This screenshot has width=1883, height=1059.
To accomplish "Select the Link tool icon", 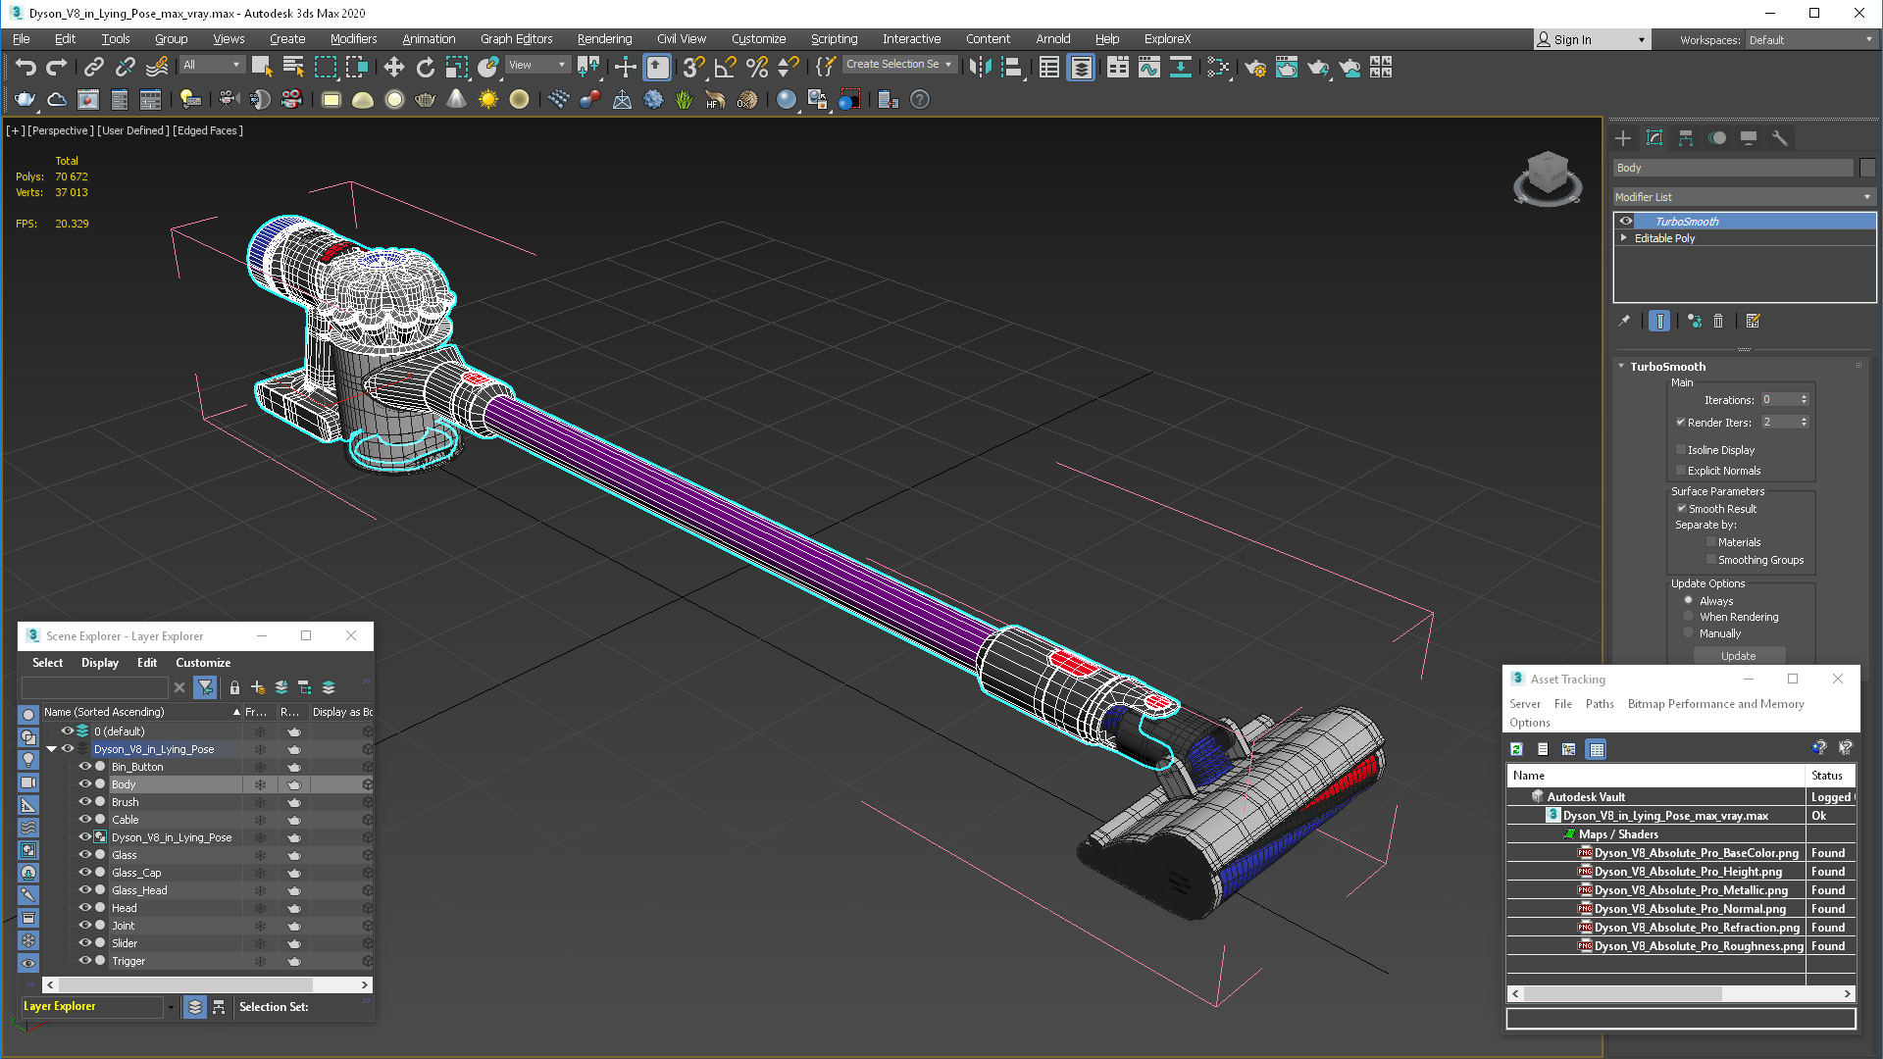I will 93,67.
